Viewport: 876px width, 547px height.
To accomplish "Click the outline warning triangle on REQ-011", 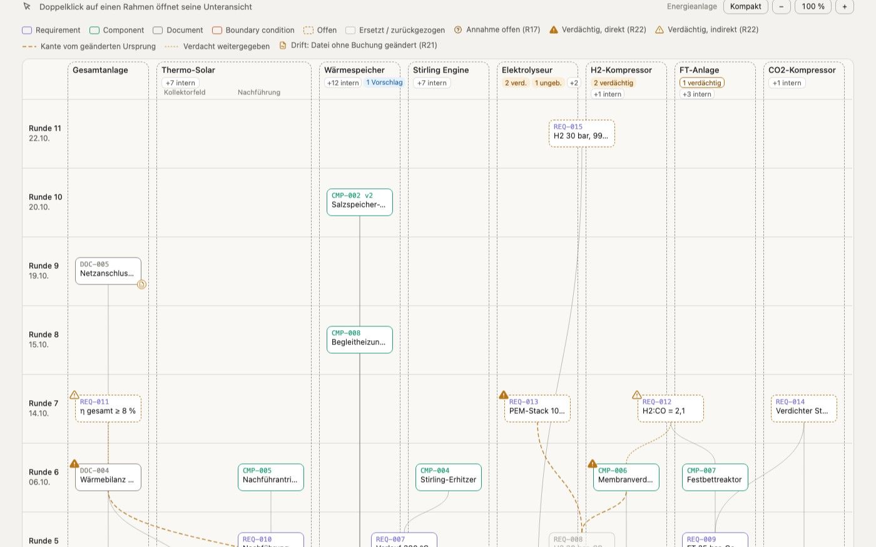I will (74, 394).
